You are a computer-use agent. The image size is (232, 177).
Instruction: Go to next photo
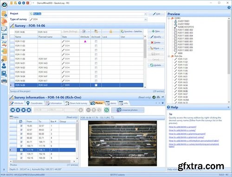23,110
